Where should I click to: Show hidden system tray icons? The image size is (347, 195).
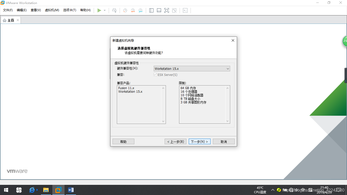click(x=273, y=190)
